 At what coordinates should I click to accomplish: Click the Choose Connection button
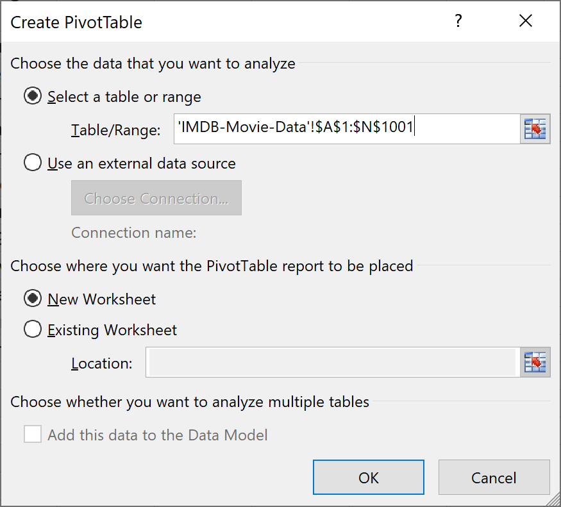coord(156,198)
